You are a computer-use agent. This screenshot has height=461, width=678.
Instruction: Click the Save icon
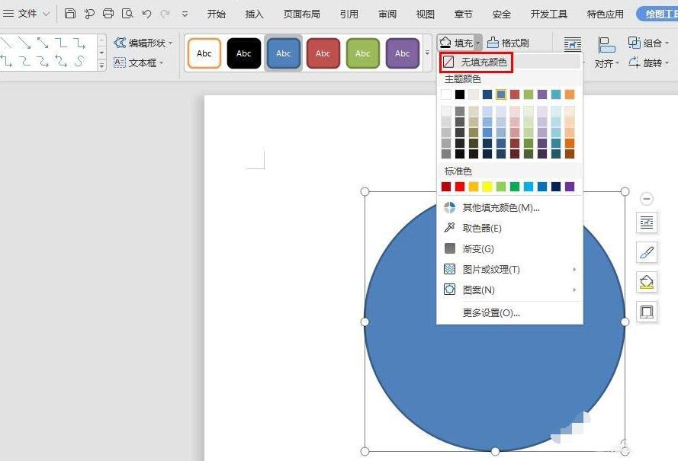69,13
